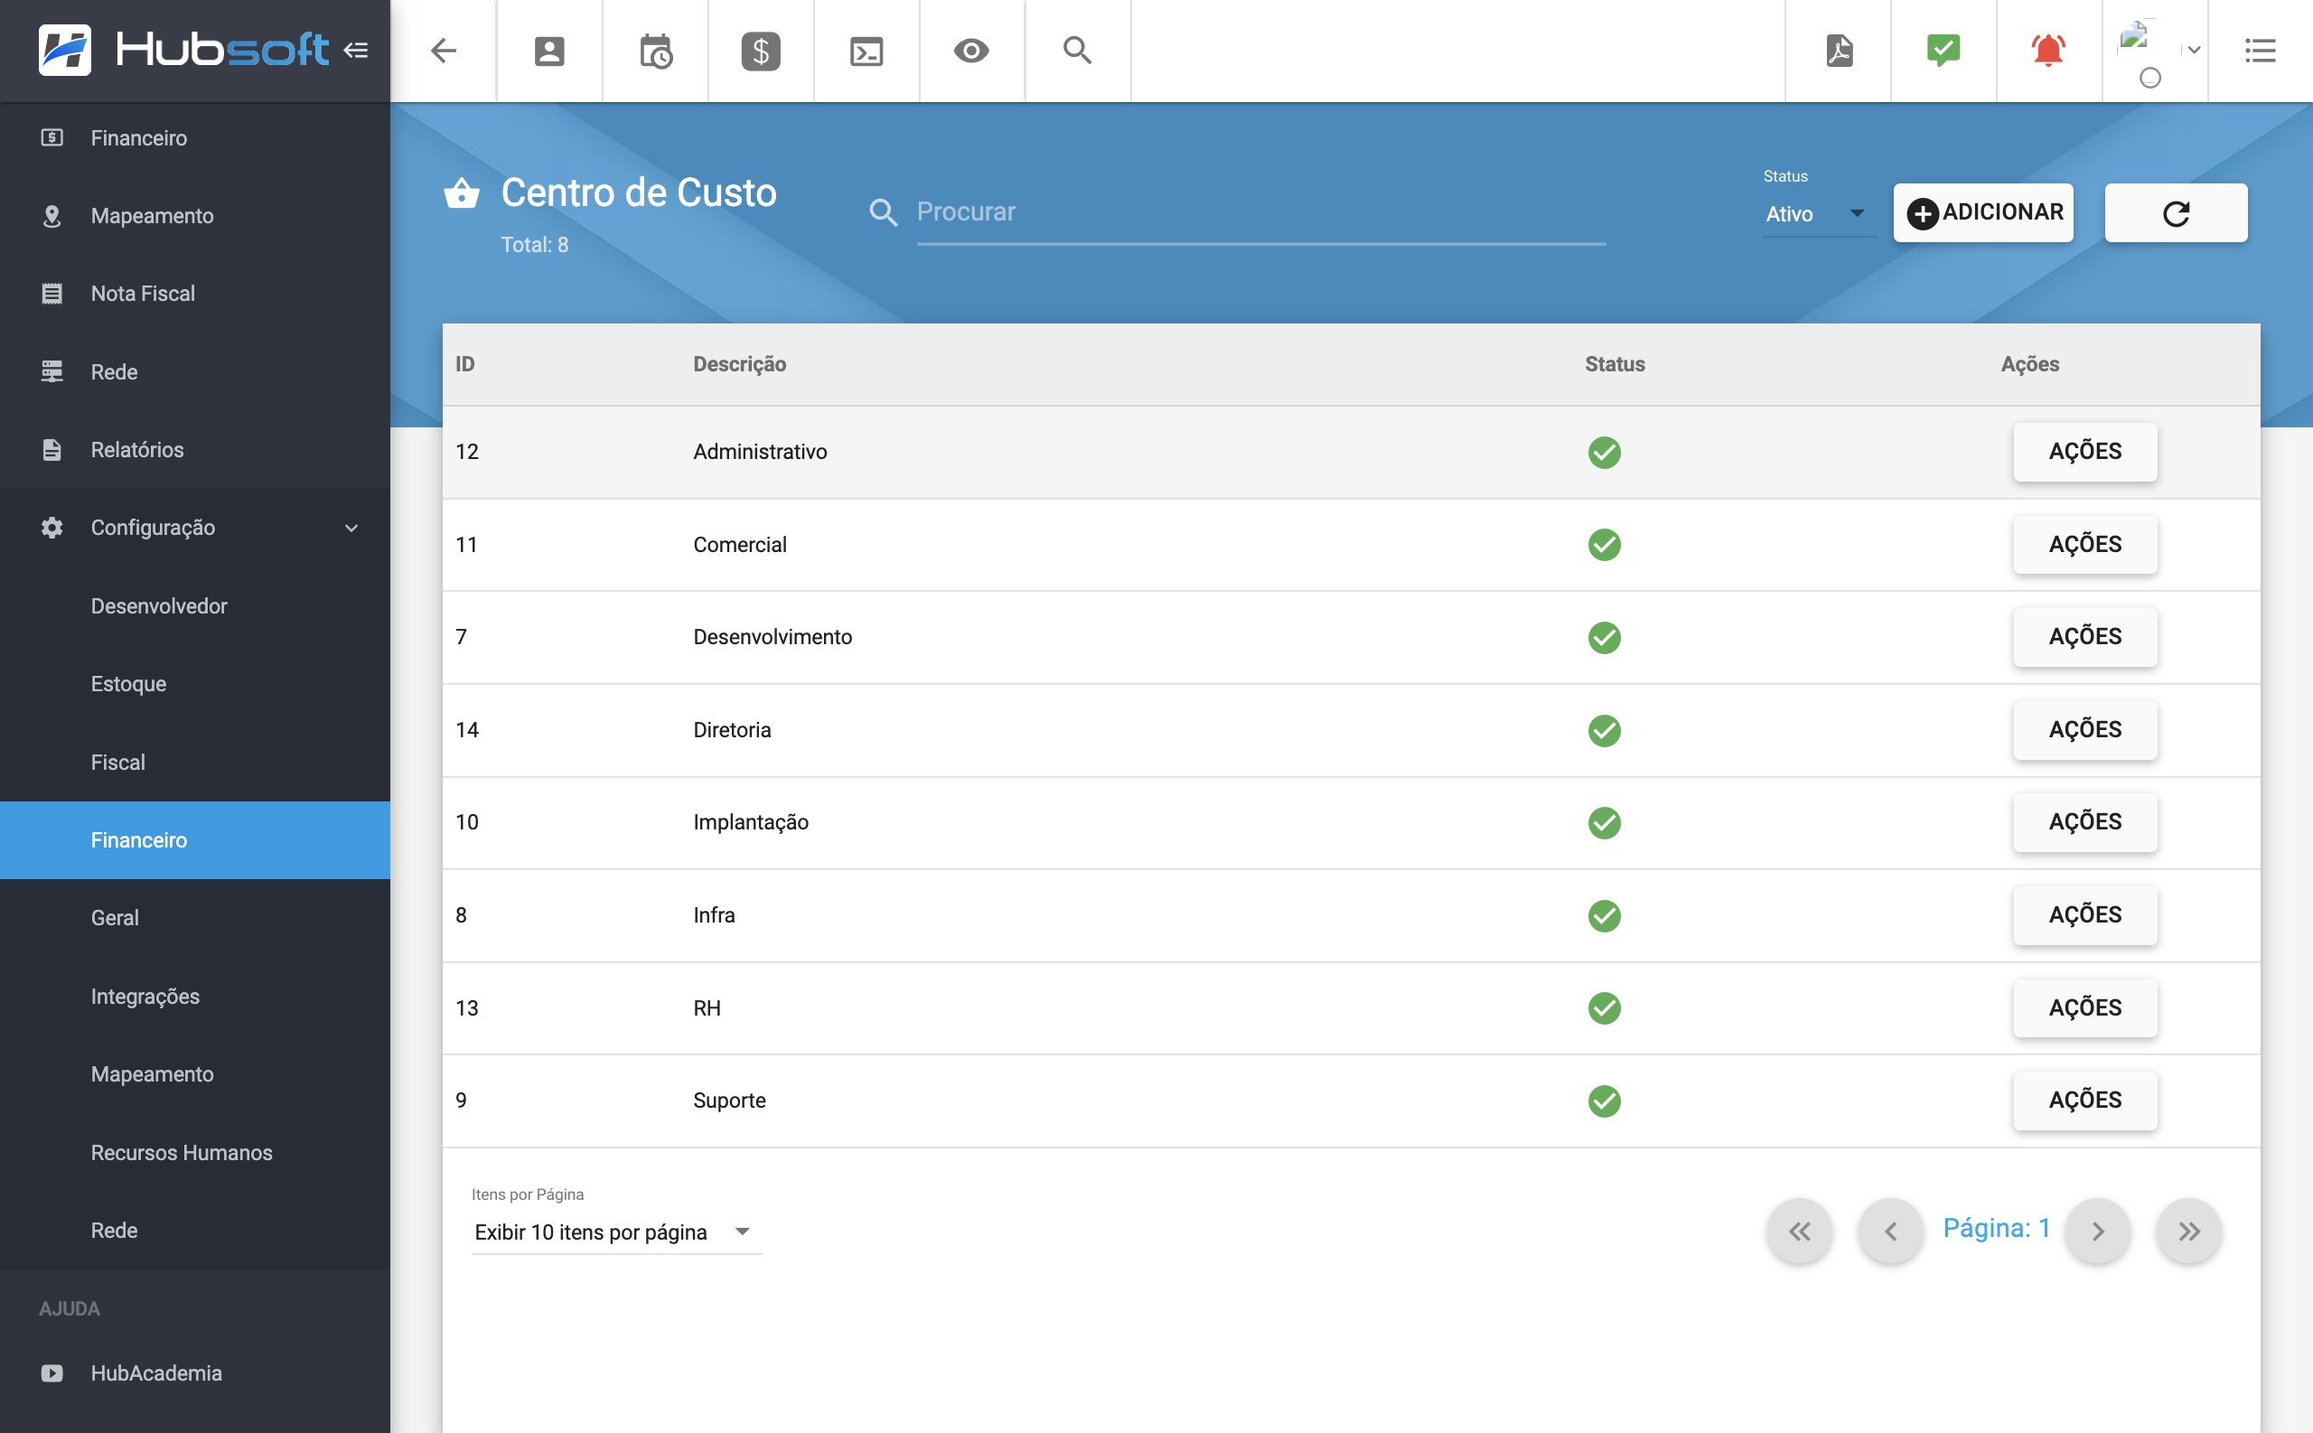The image size is (2313, 1433).
Task: Open the PDF document icon in the top bar
Action: tap(1840, 51)
